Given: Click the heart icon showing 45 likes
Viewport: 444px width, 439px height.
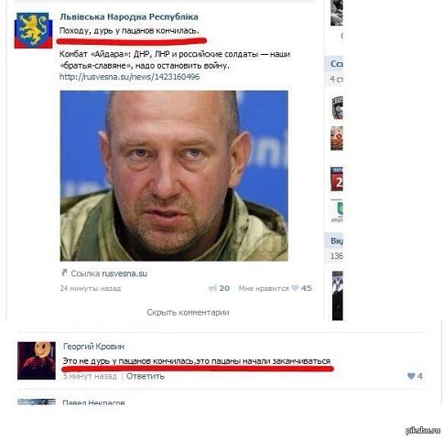Looking at the screenshot, I should pyautogui.click(x=295, y=288).
